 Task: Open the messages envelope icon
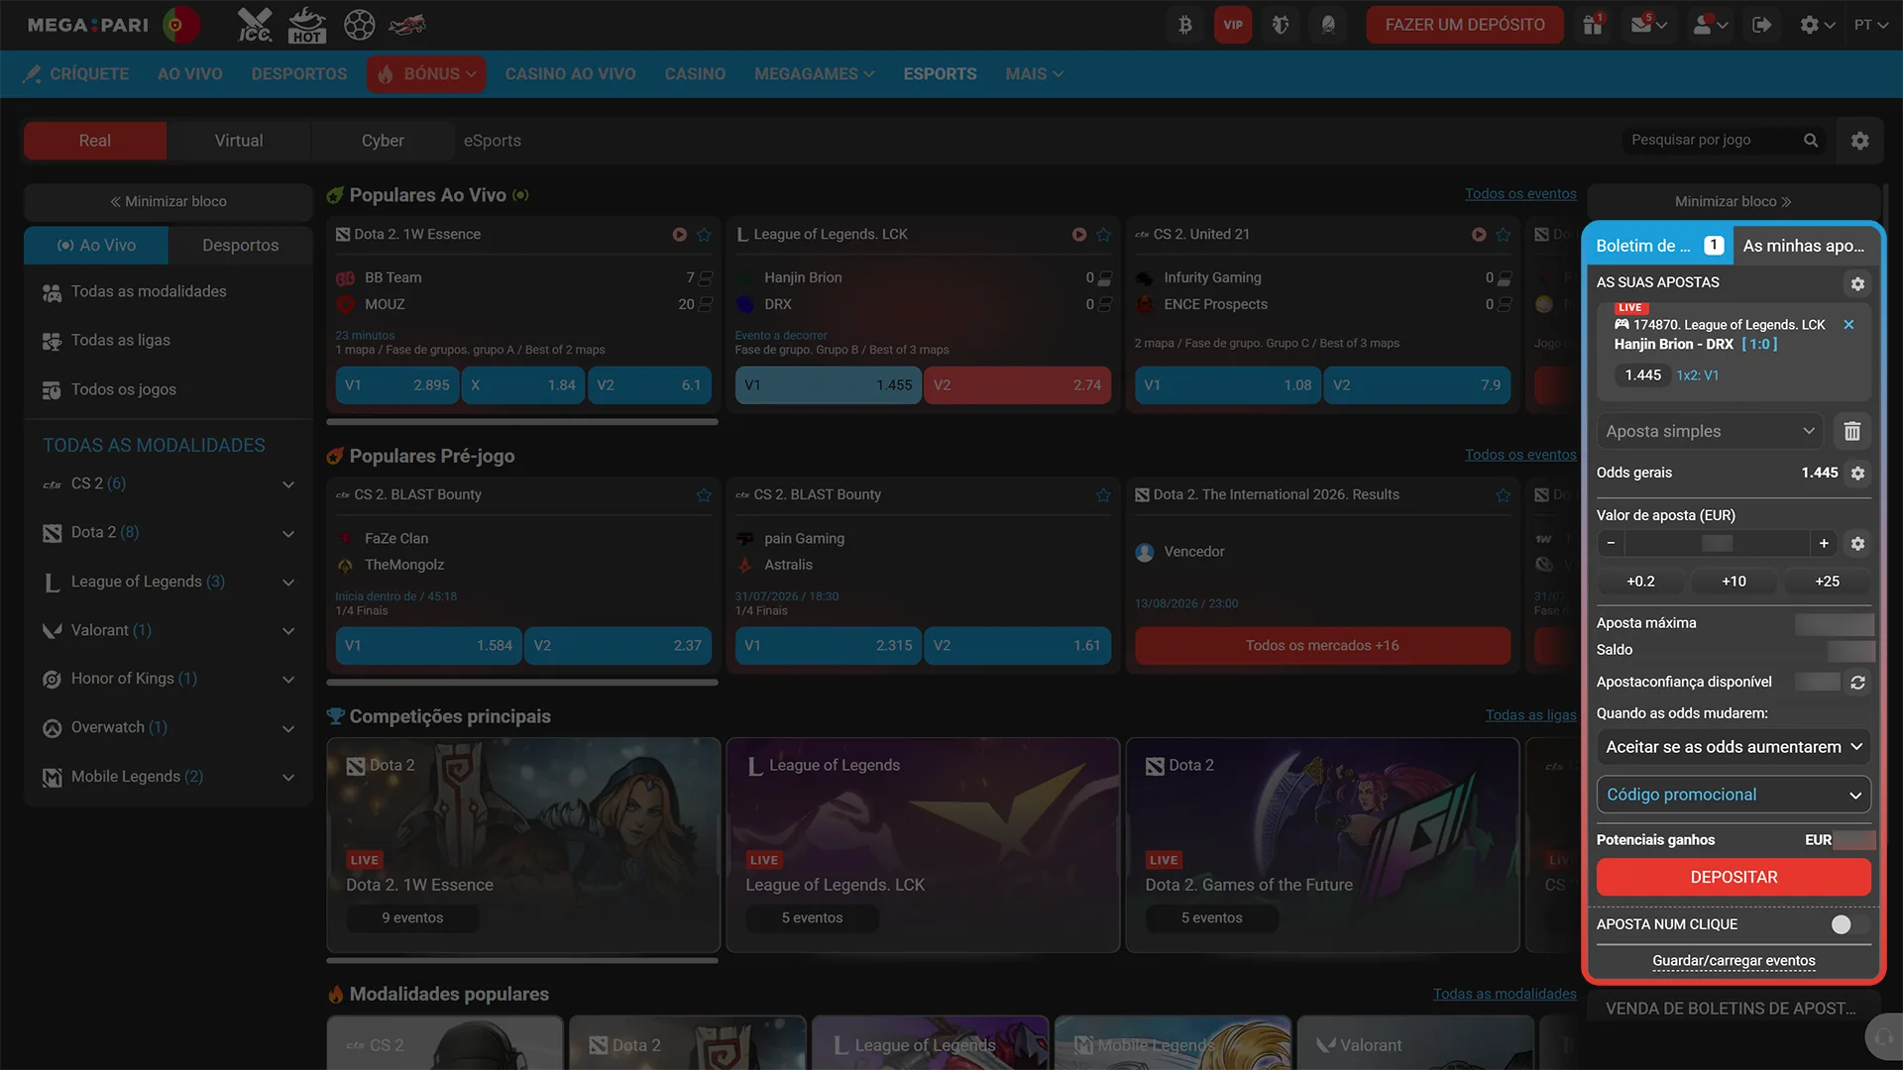tap(1649, 25)
